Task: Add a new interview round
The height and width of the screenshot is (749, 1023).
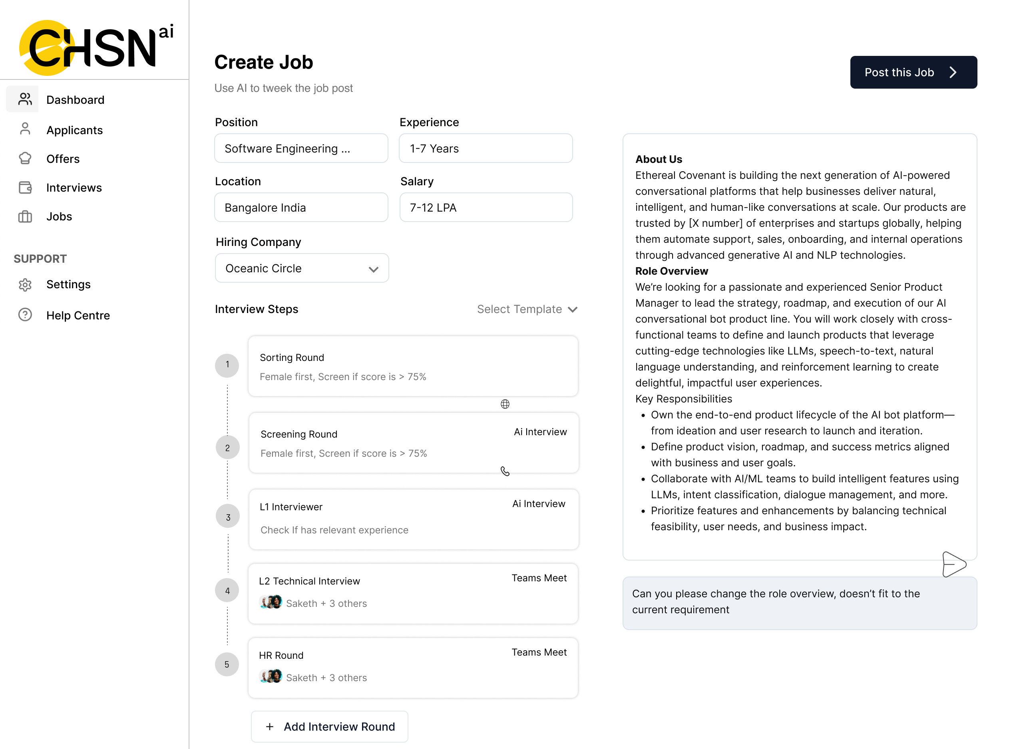Action: [x=330, y=726]
